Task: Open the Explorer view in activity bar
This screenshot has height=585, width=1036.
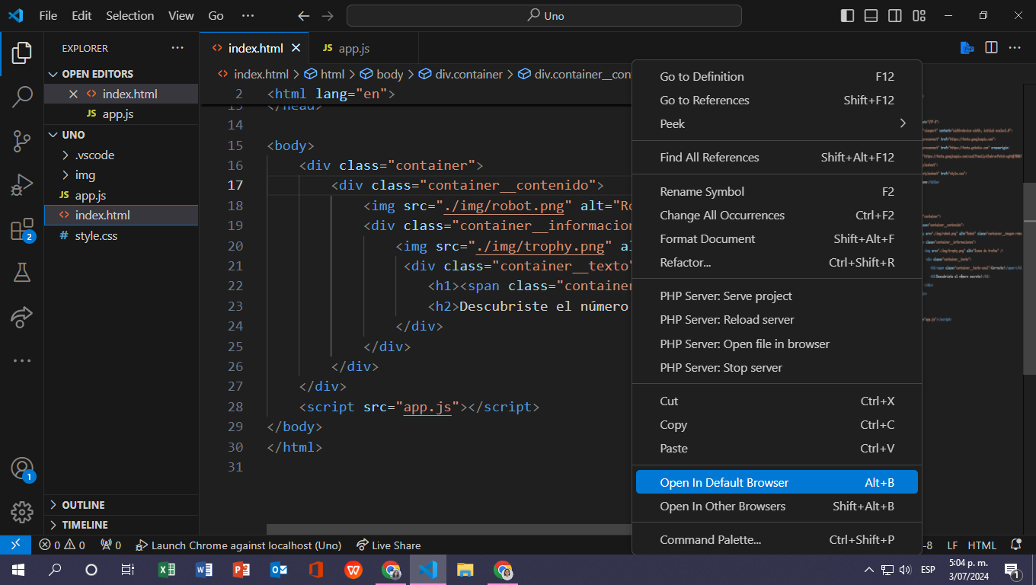Action: (22, 53)
